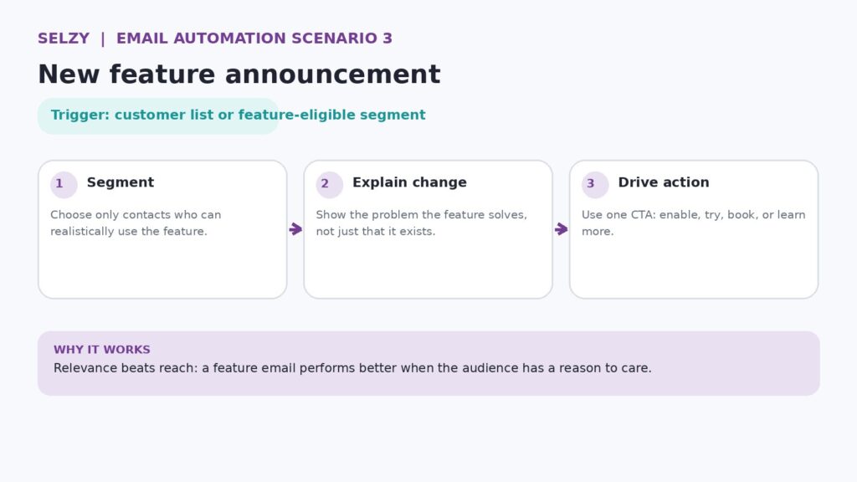Click the Relevance beats reach sentence
The height and width of the screenshot is (482, 857).
coord(352,368)
